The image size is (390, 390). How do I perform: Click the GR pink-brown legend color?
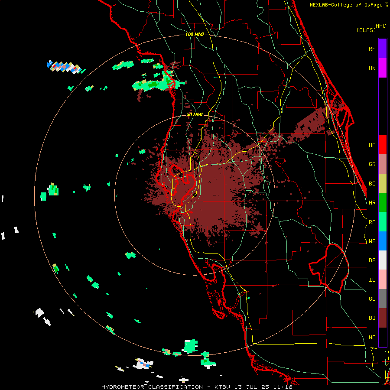(x=383, y=164)
